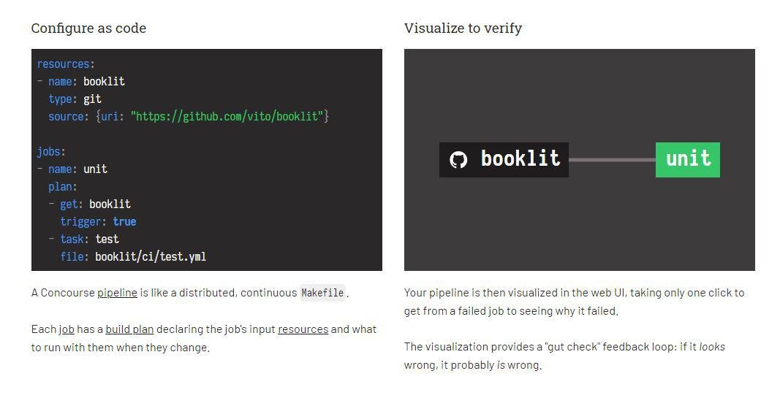Click the Makefile inline code text
The height and width of the screenshot is (406, 780).
tap(322, 293)
